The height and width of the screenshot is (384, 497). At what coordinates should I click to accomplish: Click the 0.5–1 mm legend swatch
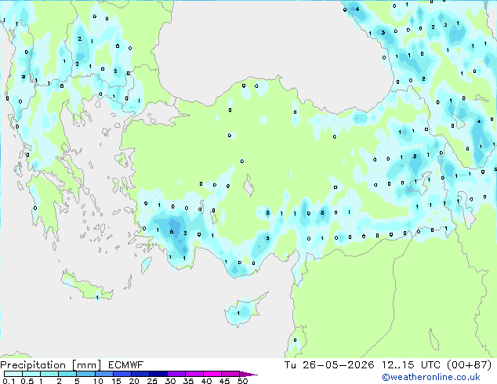[31, 374]
